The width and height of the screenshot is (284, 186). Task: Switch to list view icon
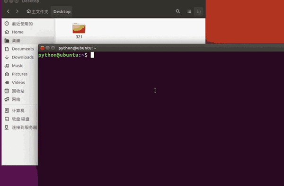point(189,11)
